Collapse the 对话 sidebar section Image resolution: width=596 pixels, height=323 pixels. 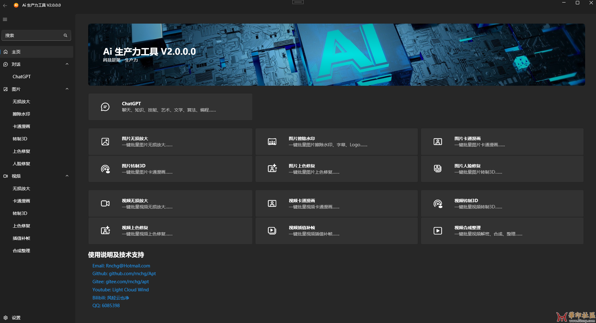pyautogui.click(x=67, y=64)
